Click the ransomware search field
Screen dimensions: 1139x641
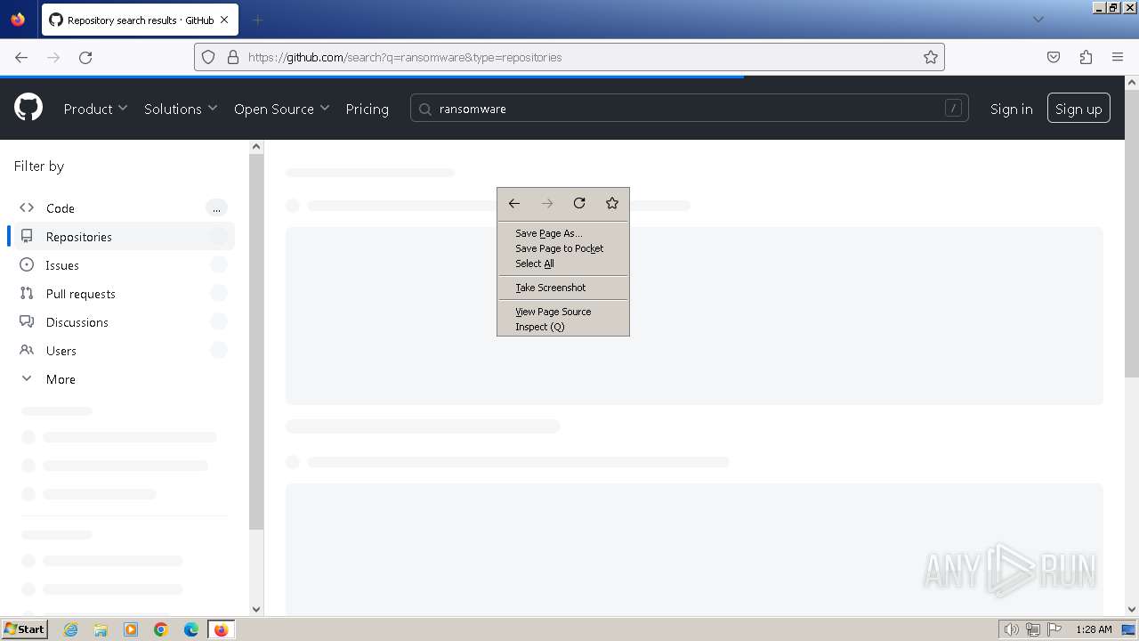point(689,109)
